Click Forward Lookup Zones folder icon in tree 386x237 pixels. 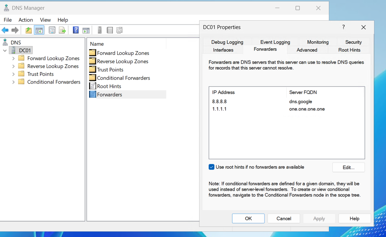click(21, 58)
